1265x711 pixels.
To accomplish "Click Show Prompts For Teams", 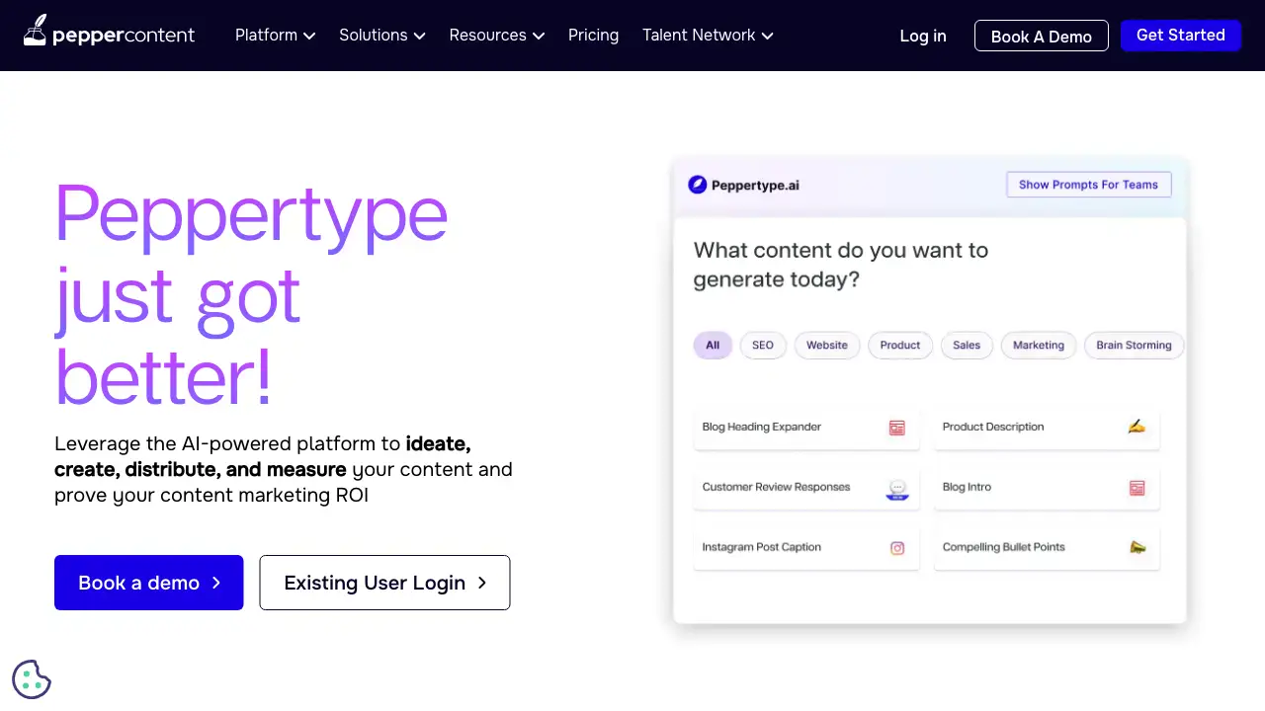I will click(x=1088, y=185).
